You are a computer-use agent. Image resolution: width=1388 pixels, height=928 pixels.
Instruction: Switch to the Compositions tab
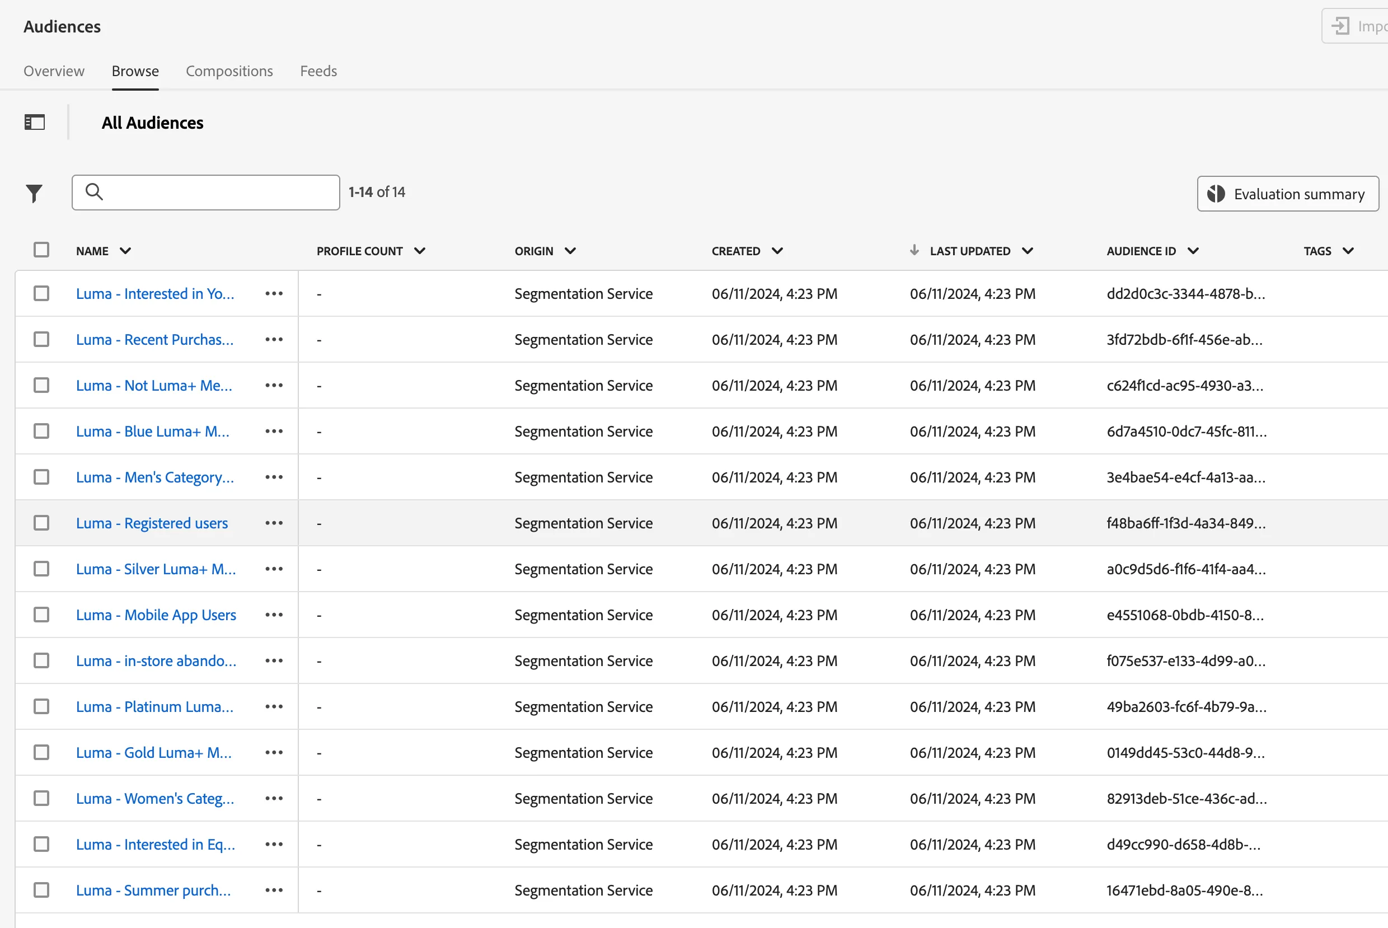pyautogui.click(x=229, y=71)
